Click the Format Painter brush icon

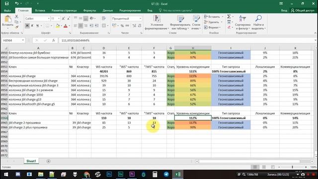16,27
